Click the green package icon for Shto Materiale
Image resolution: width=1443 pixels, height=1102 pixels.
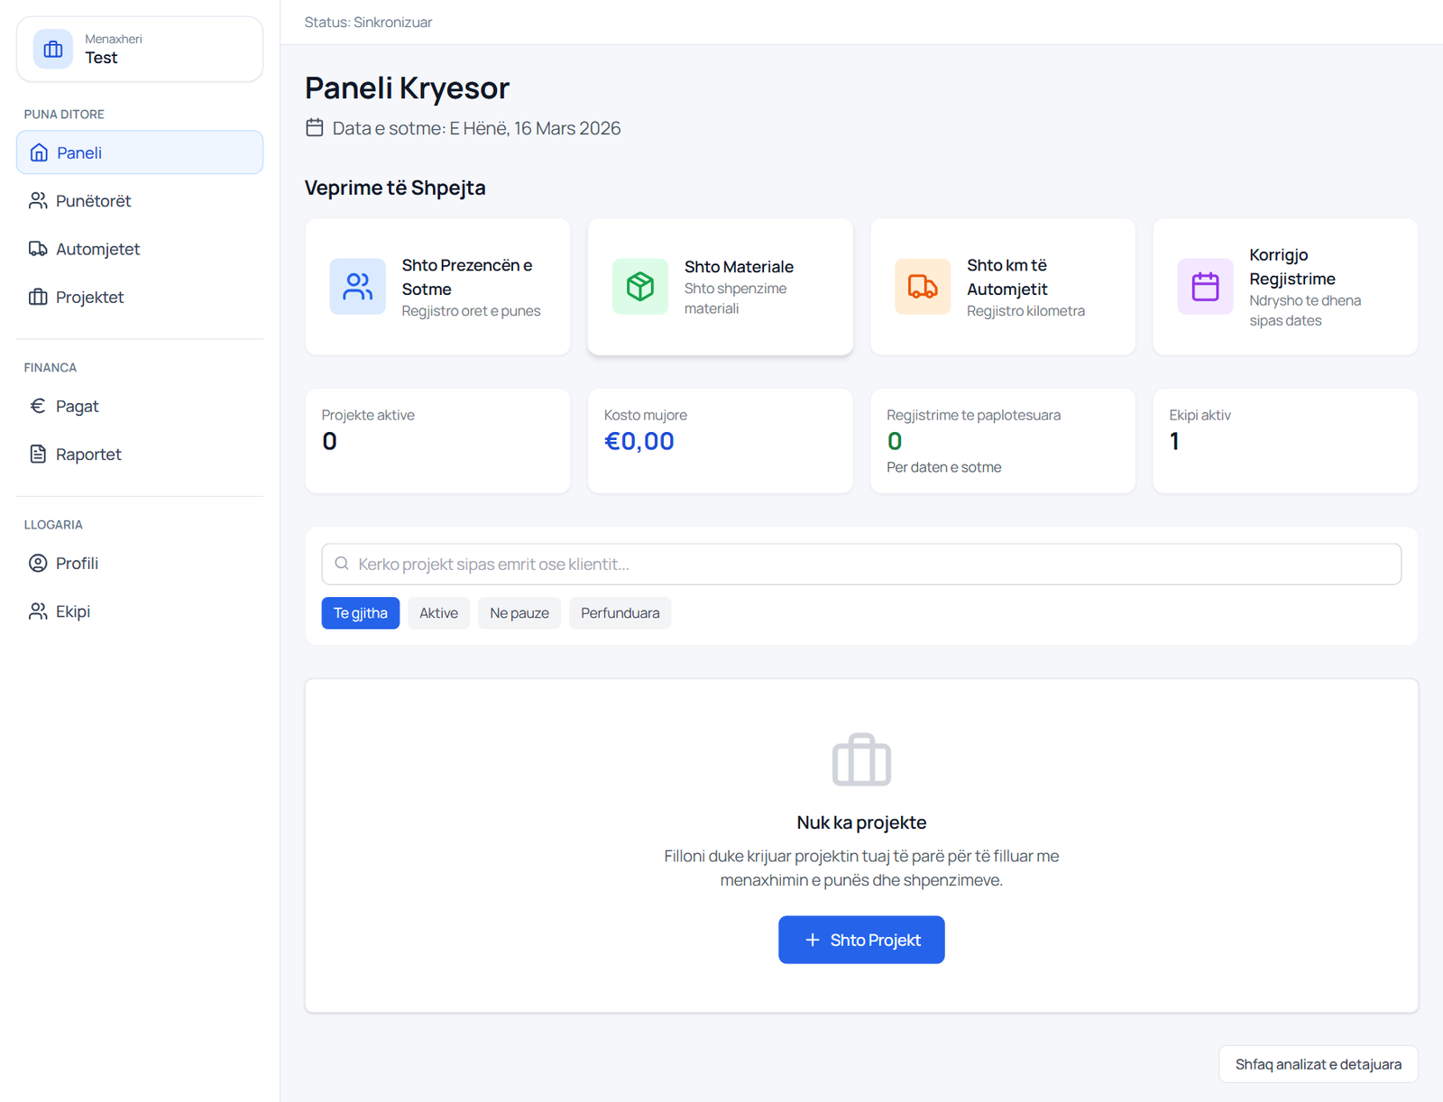click(x=640, y=287)
